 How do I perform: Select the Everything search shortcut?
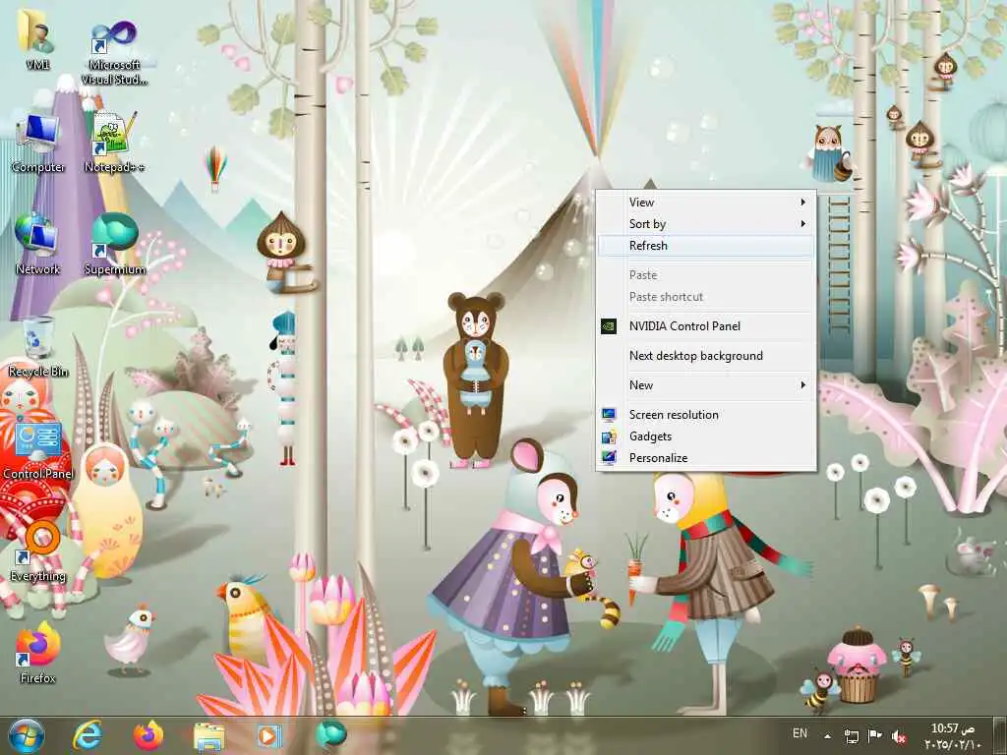tap(38, 552)
